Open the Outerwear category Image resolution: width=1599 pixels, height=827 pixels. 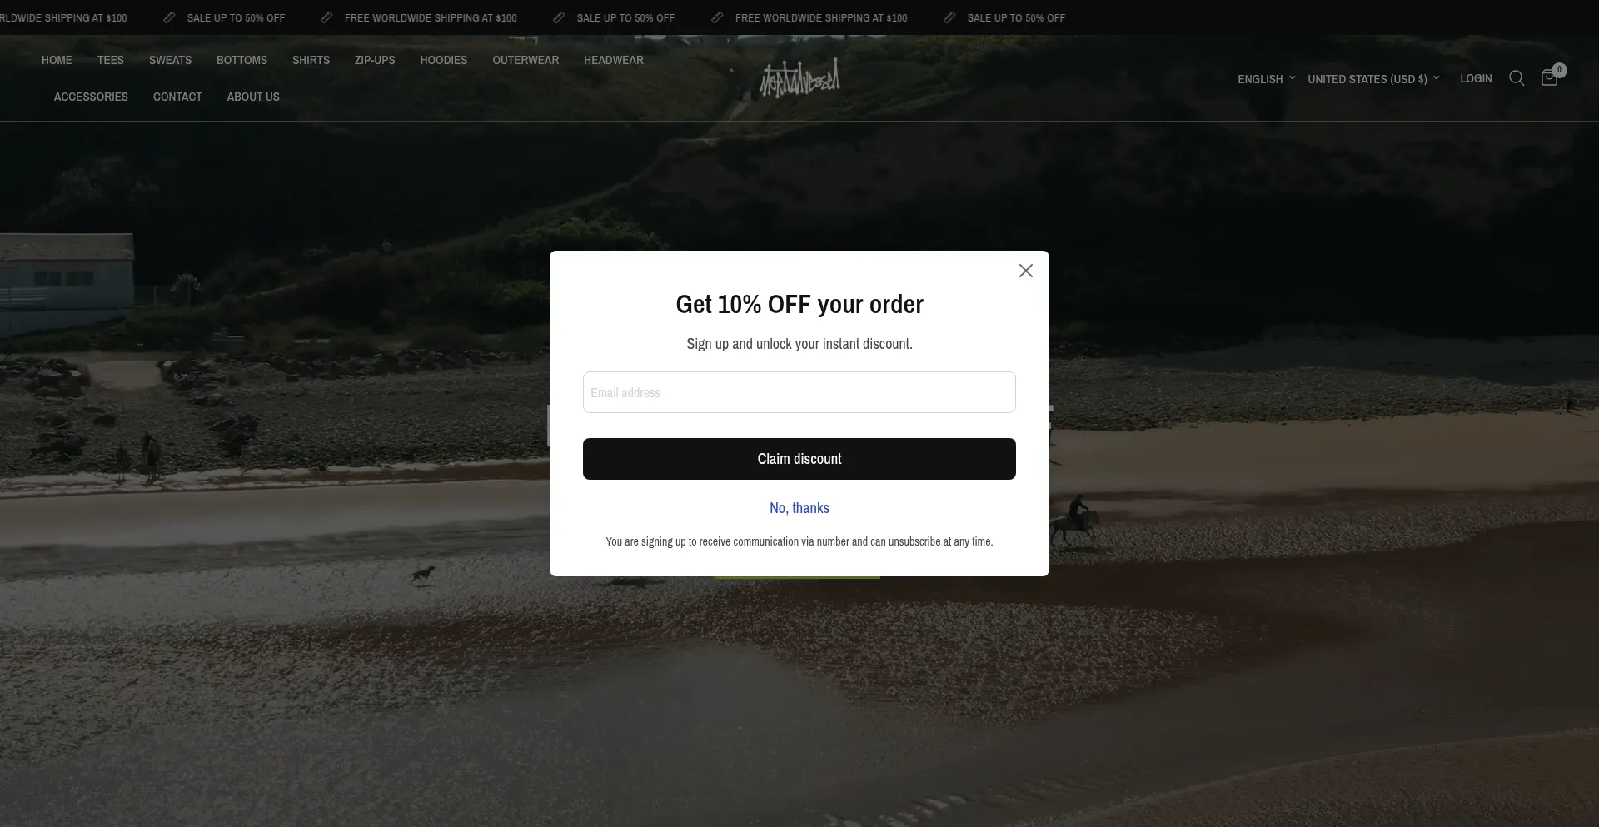(526, 60)
